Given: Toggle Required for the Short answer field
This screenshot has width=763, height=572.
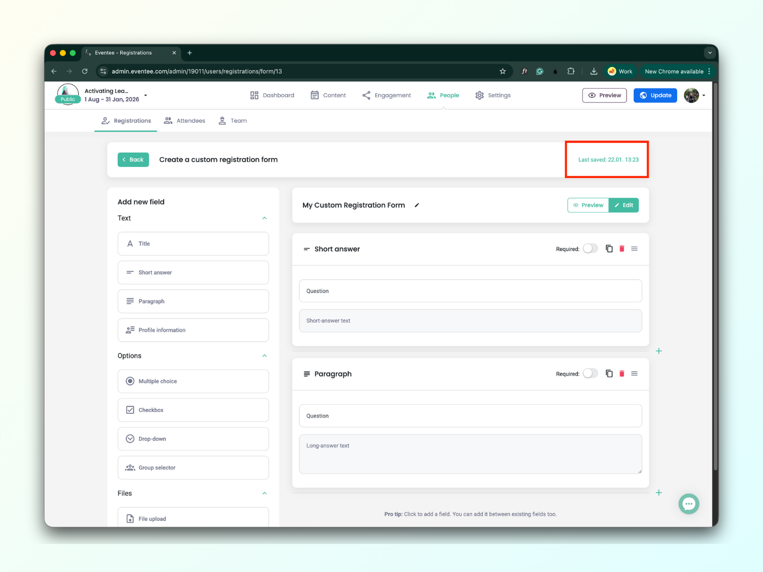Looking at the screenshot, I should coord(590,249).
